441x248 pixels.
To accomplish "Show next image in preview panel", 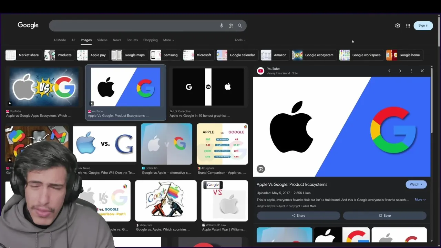I will click(x=400, y=71).
